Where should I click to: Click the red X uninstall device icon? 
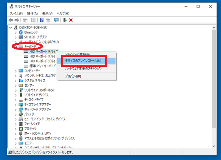click(71, 20)
